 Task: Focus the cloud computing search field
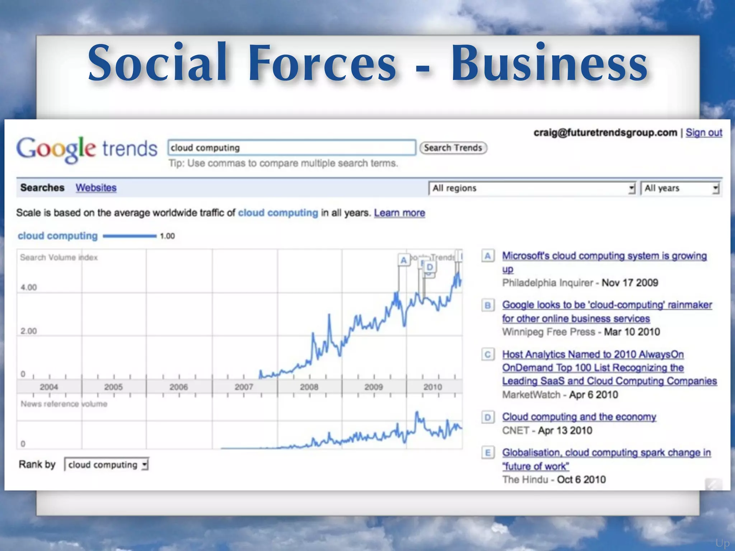pyautogui.click(x=292, y=147)
